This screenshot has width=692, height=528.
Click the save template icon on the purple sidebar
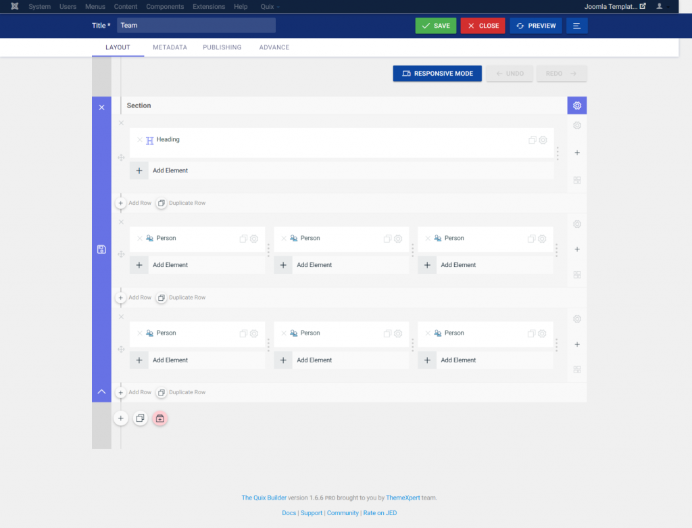pos(101,249)
